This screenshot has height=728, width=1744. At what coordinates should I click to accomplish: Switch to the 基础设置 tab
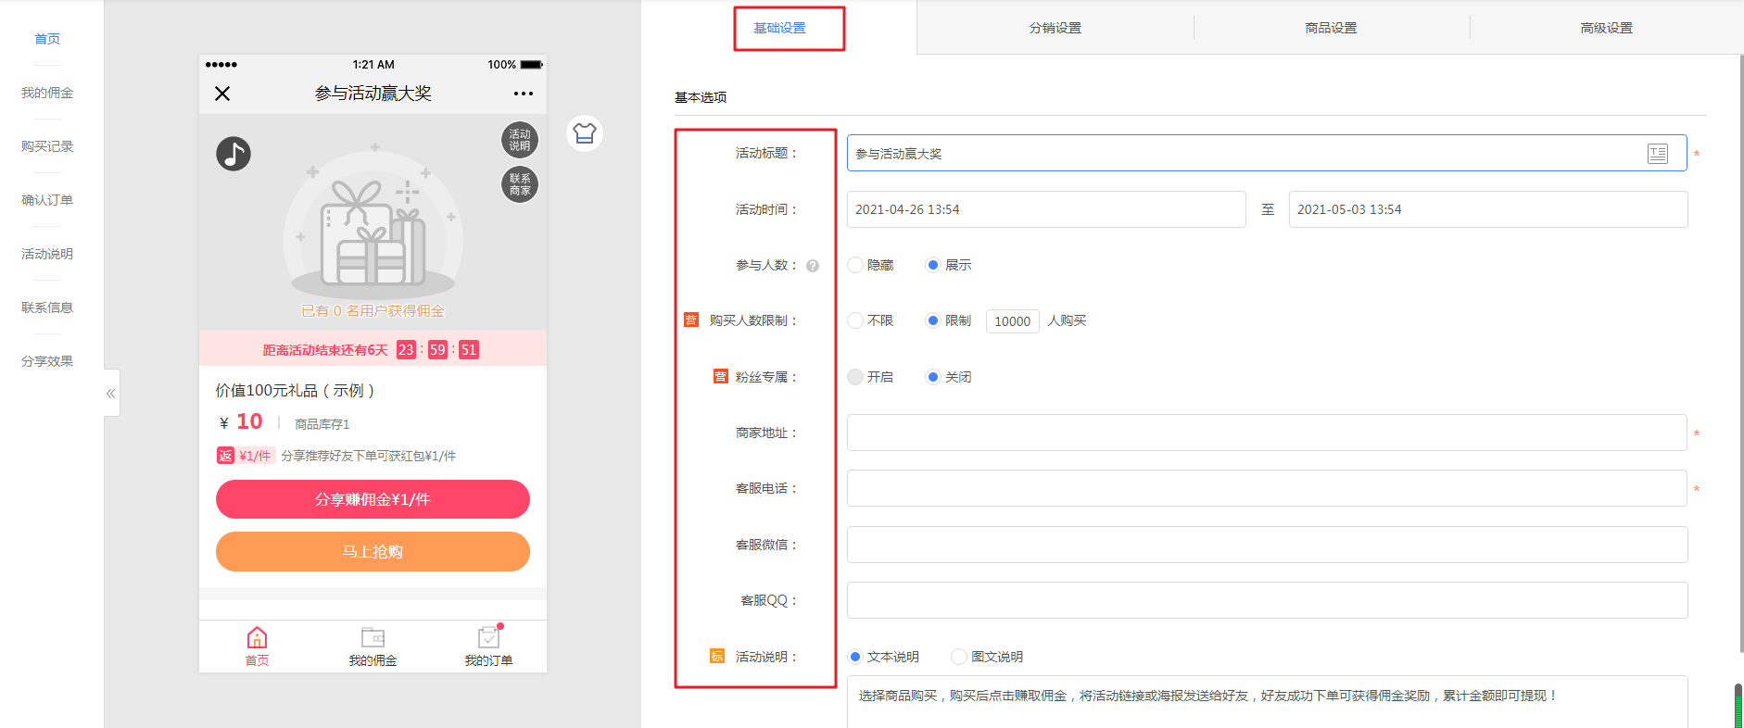tap(779, 28)
